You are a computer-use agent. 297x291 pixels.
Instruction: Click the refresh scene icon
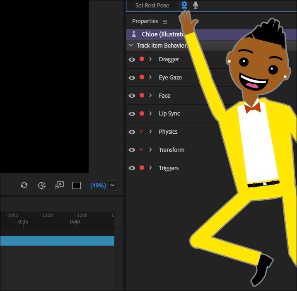[24, 185]
